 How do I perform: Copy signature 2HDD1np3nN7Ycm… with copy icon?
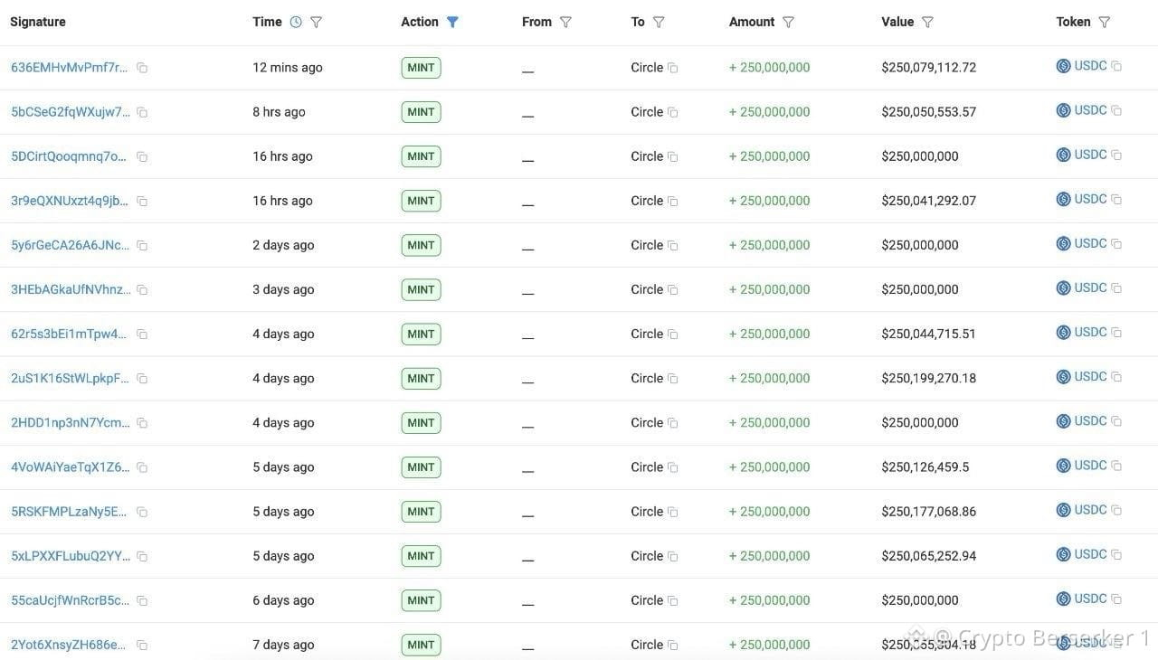[142, 422]
